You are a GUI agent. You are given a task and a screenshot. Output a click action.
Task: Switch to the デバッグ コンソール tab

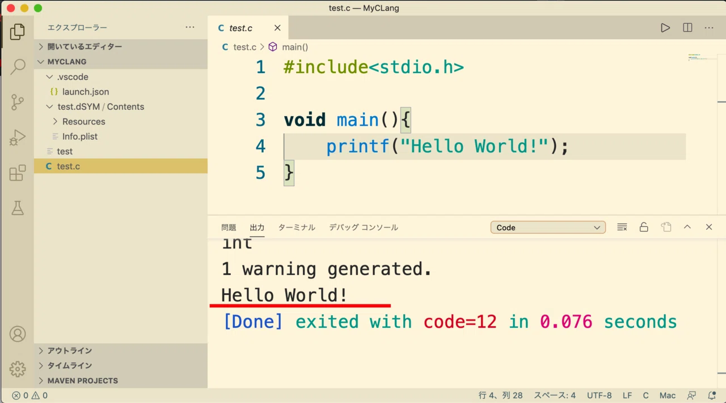[364, 228]
